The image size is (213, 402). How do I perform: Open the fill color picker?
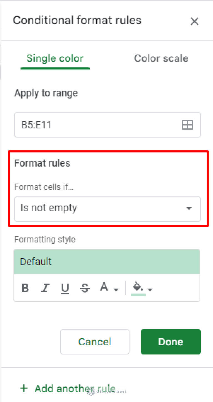(138, 287)
